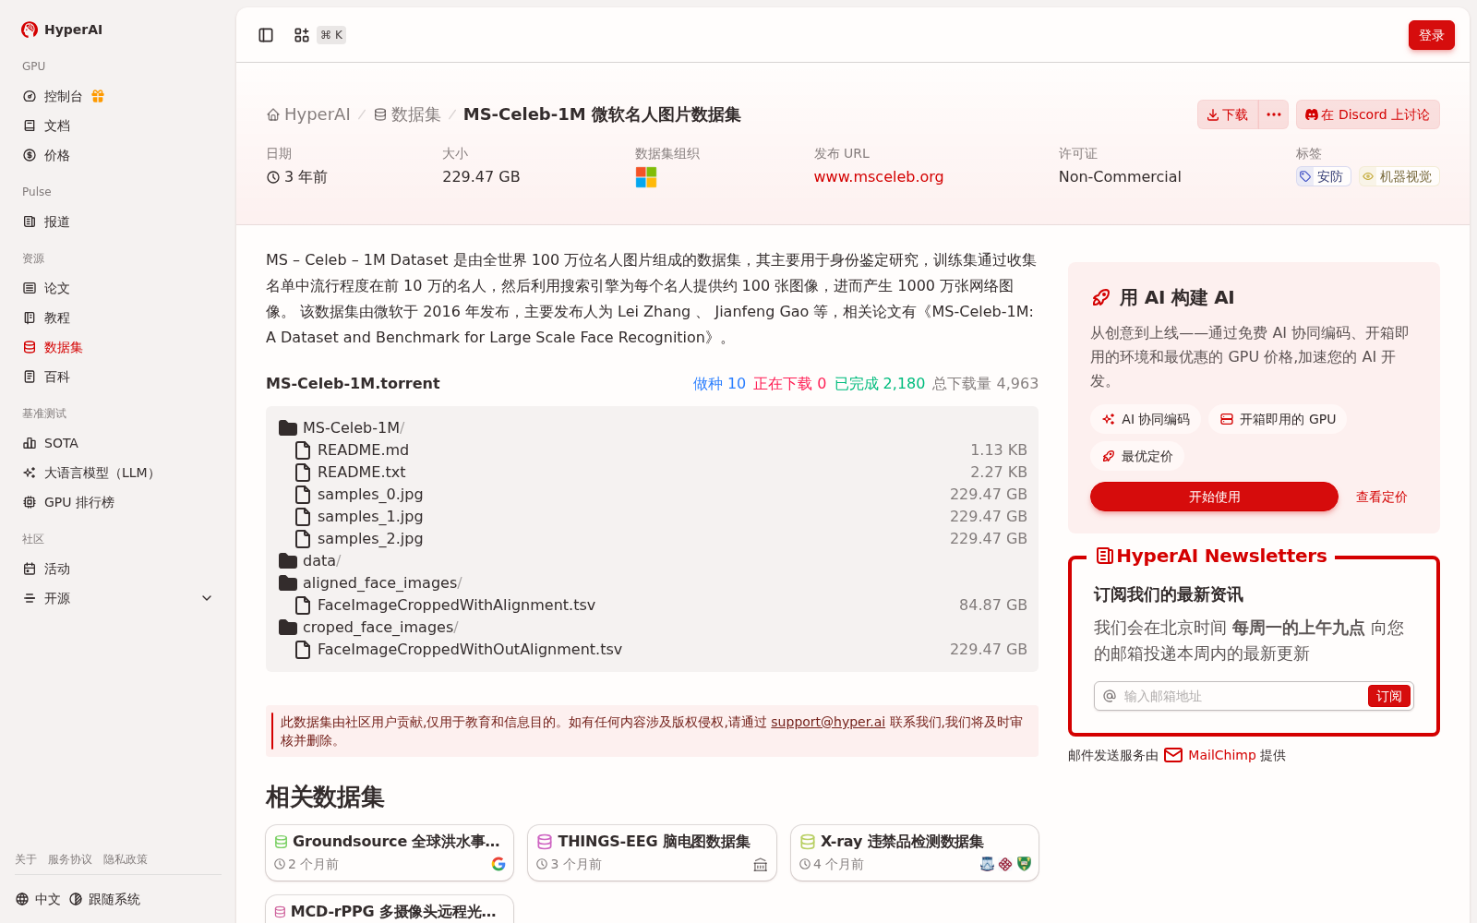The height and width of the screenshot is (923, 1477).
Task: Select FaceImageCroppedWithAlignment.tsv file
Action: pyautogui.click(x=652, y=605)
